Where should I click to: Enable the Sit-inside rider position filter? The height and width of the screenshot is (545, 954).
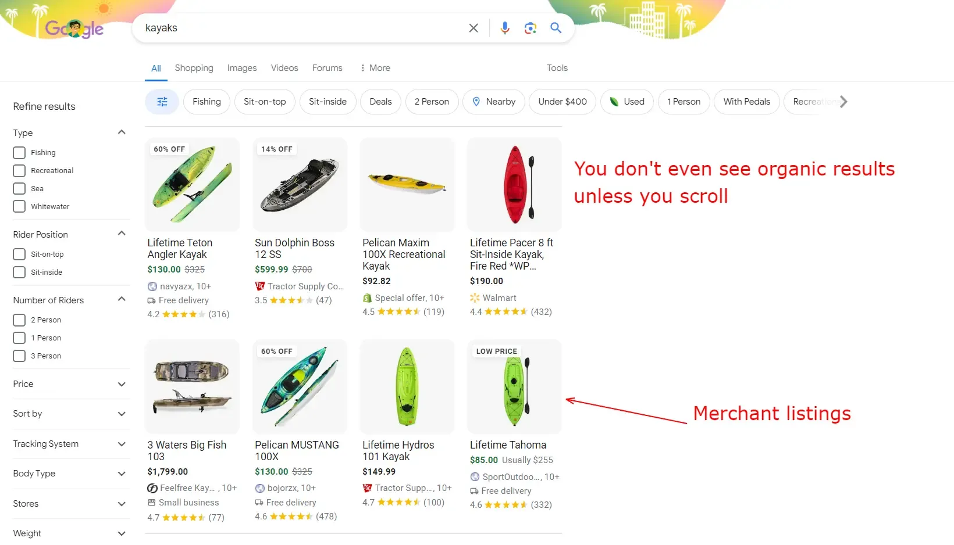[19, 272]
